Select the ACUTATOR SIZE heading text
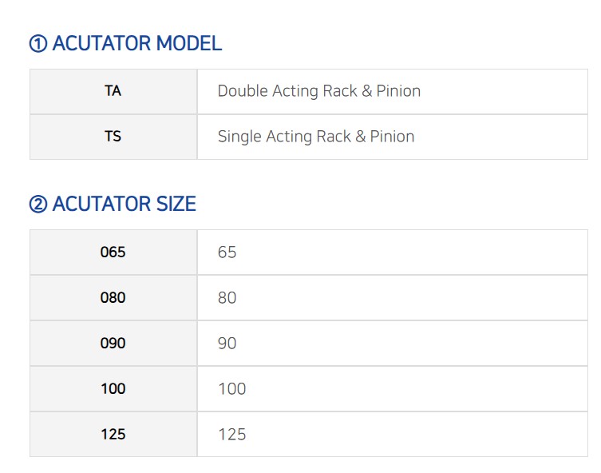This screenshot has width=601, height=473. (x=125, y=203)
